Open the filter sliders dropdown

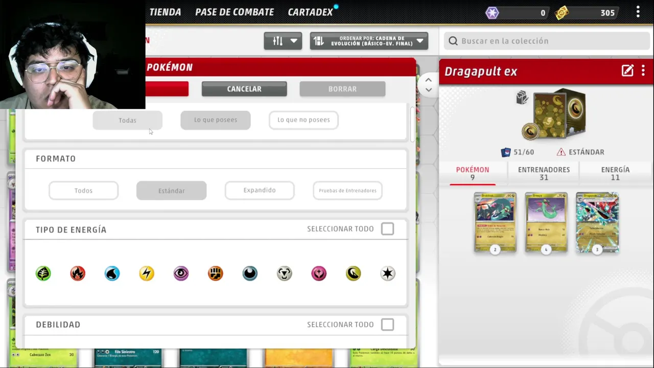click(x=283, y=41)
